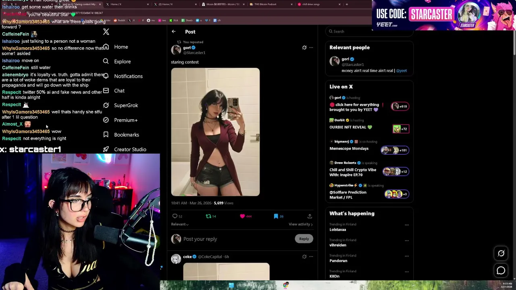Click the Reply button
The image size is (516, 290).
(x=304, y=239)
